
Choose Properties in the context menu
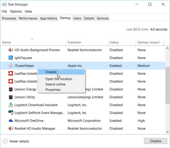click(61, 90)
